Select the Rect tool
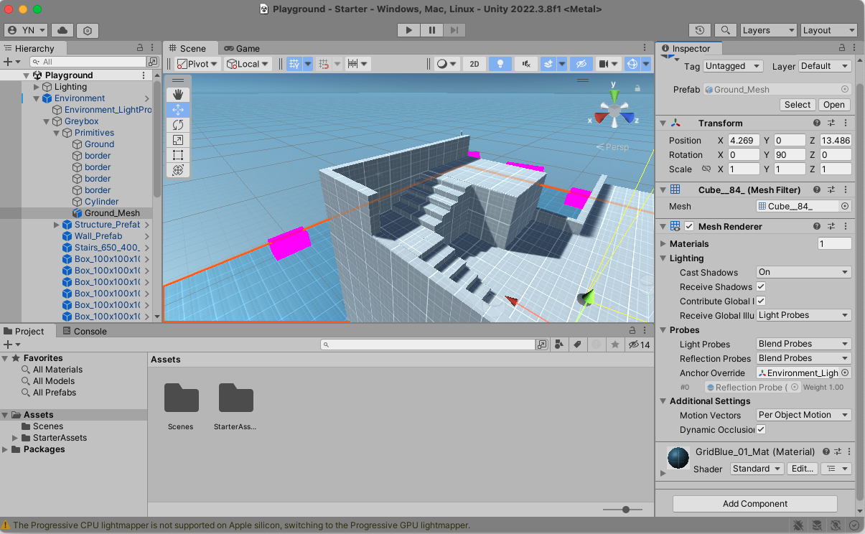This screenshot has width=865, height=534. [x=178, y=155]
